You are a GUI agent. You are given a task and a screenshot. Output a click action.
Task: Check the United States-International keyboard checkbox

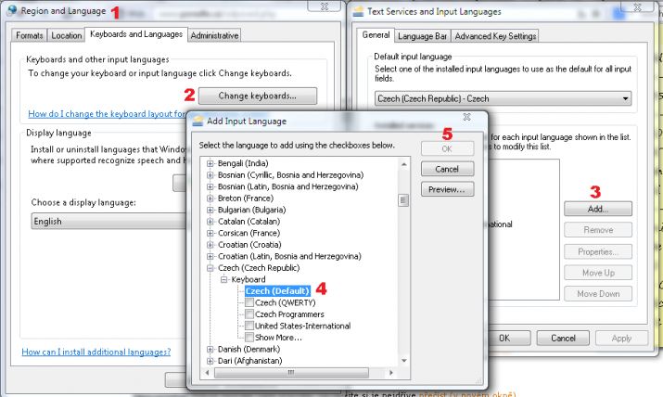tap(249, 326)
